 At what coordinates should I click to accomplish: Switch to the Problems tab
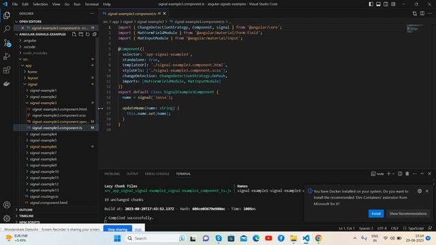(112, 174)
